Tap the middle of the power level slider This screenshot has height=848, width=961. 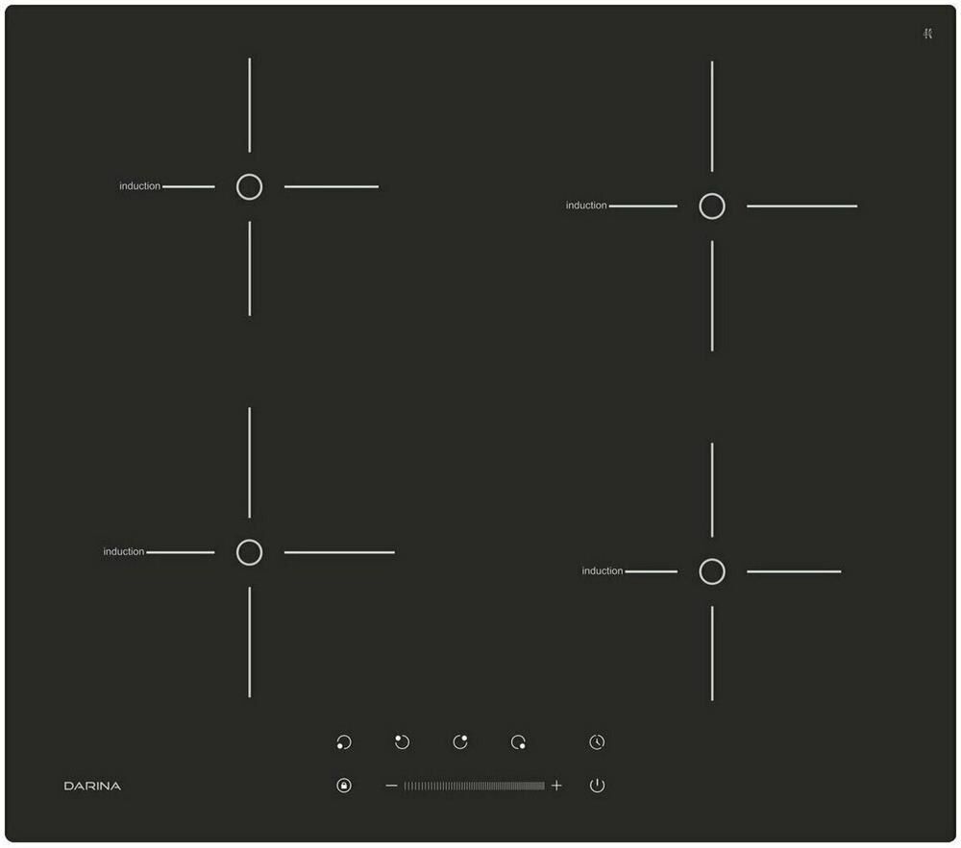(x=474, y=786)
